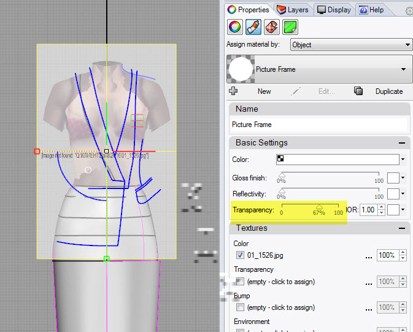Click the pencil Edit icon

tap(296, 91)
